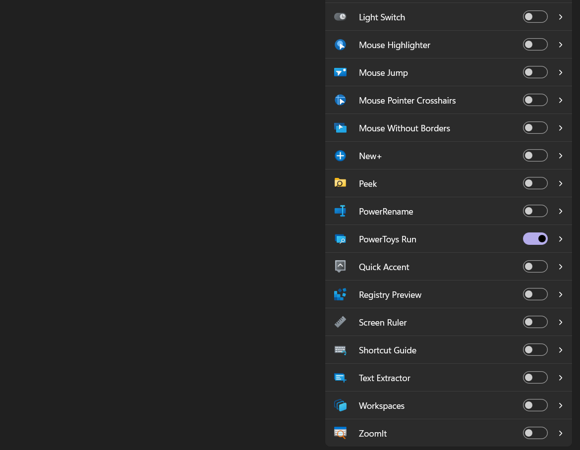
Task: Click the Mouse Jump icon
Action: click(x=340, y=72)
